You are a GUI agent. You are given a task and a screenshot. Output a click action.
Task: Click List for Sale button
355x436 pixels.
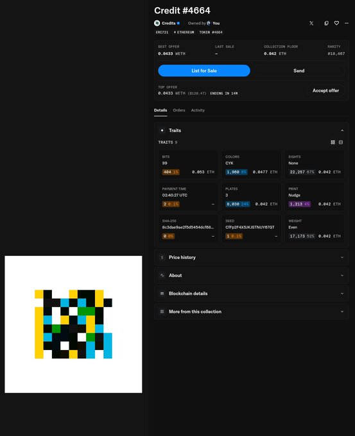click(204, 71)
